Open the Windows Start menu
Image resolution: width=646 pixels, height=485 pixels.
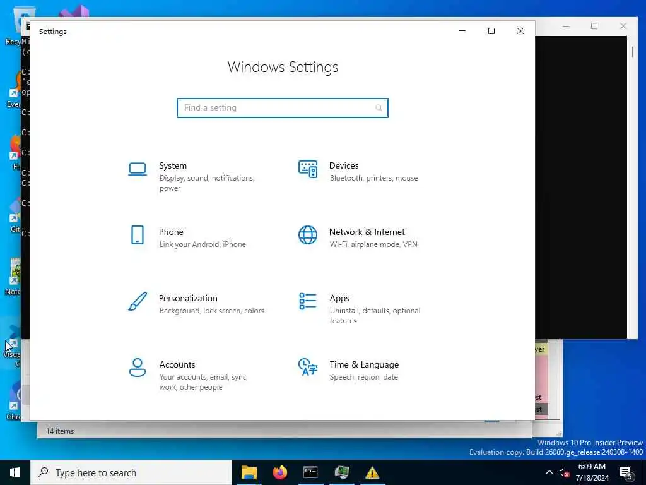pos(15,472)
